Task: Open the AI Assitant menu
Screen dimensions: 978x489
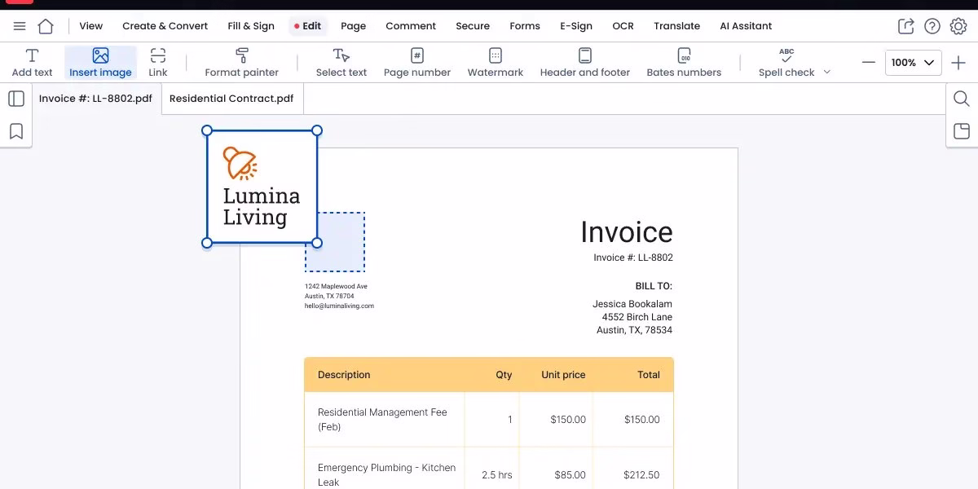Action: pos(746,26)
